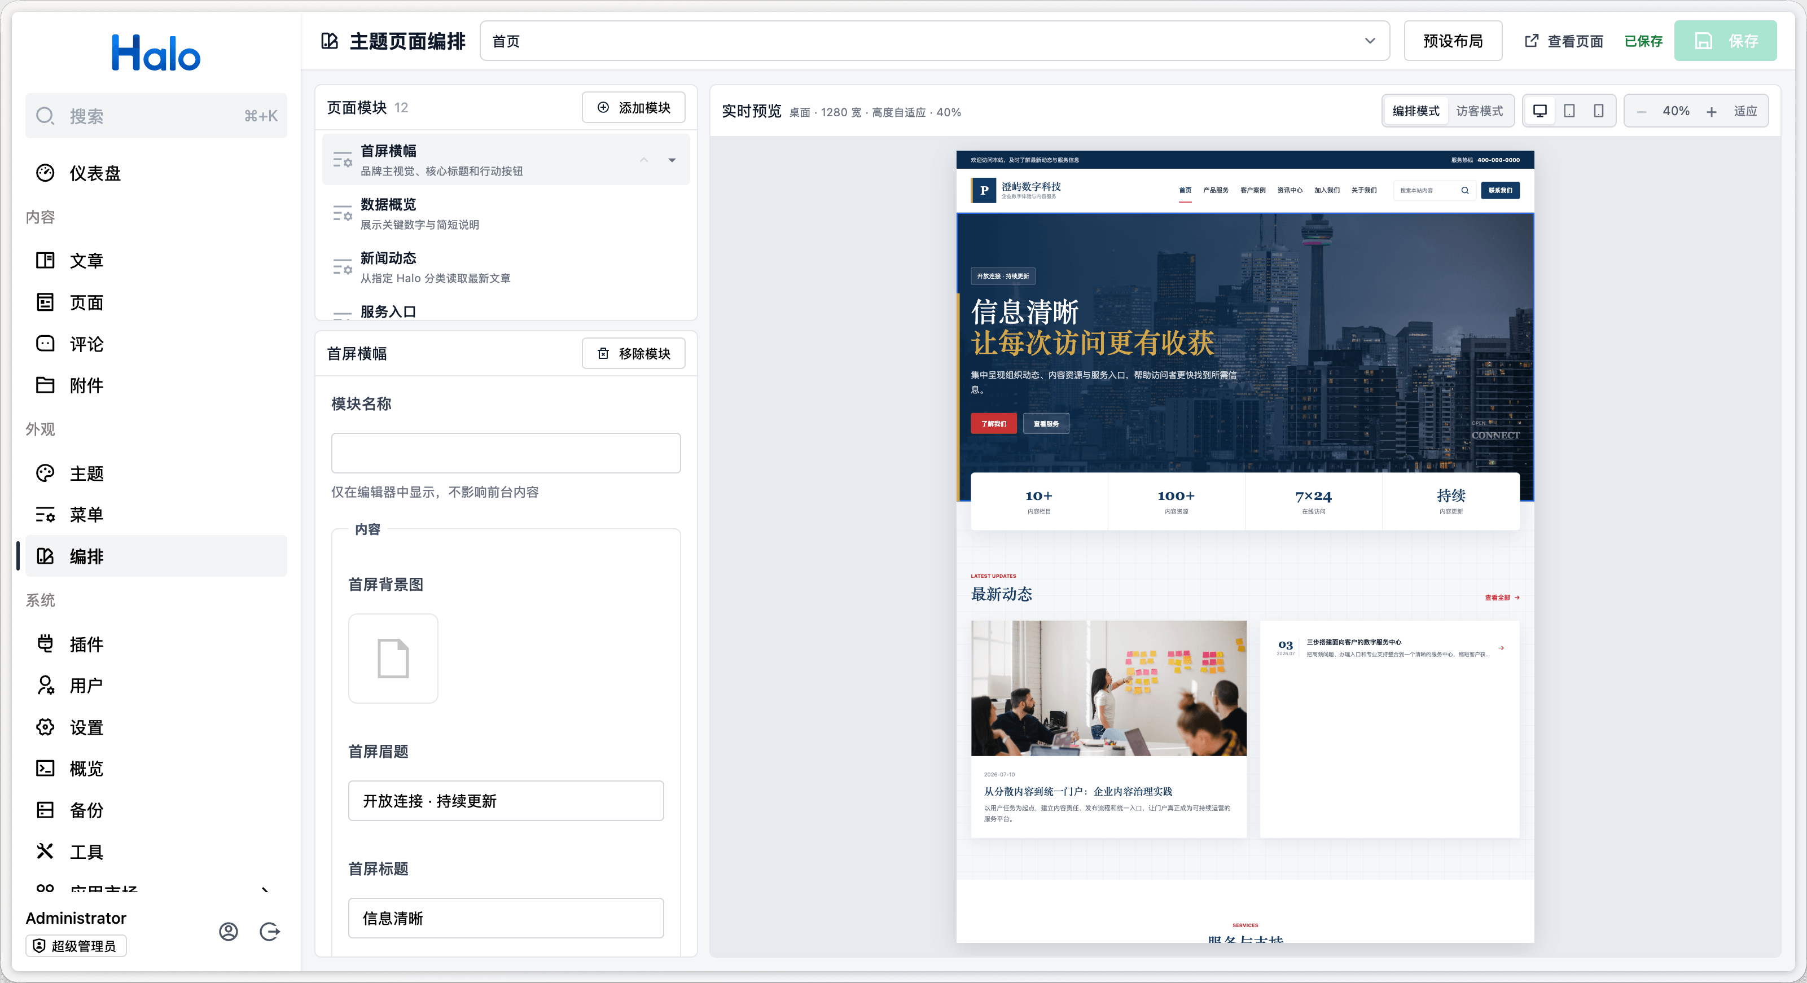1807x983 pixels.
Task: Click 添加模块 add module button
Action: [633, 107]
